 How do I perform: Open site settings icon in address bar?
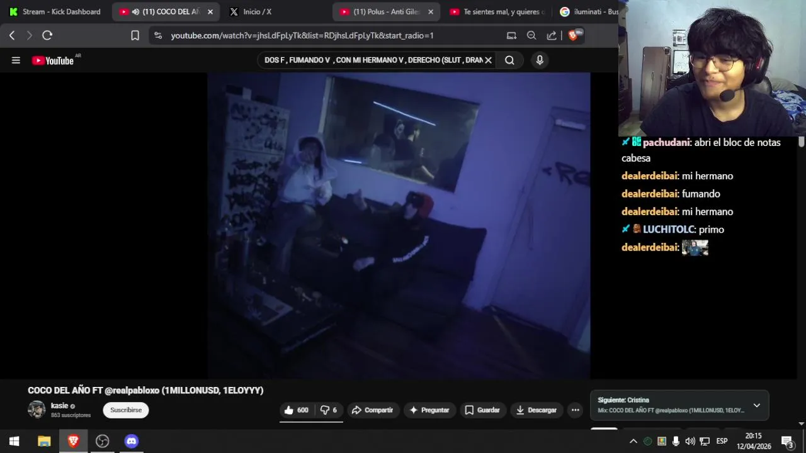(x=157, y=36)
